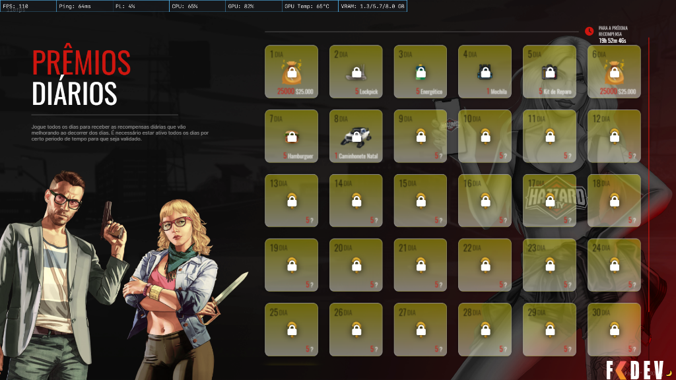
Task: Click the "Jogue todos os dias" description paragraph
Action: 120,133
